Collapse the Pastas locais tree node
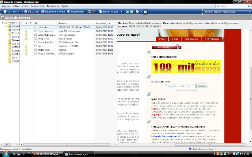252x157 pixels. [2, 23]
